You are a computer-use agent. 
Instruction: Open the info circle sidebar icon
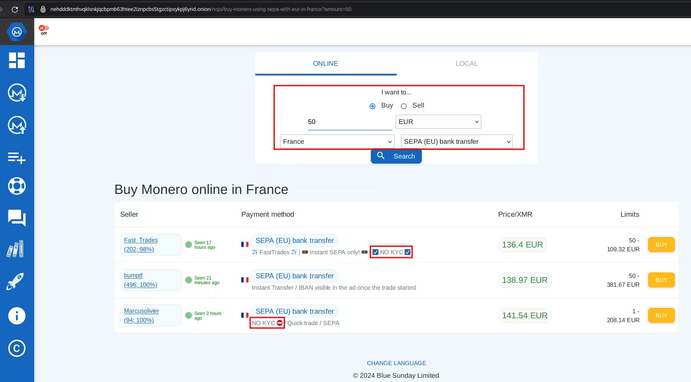(17, 316)
